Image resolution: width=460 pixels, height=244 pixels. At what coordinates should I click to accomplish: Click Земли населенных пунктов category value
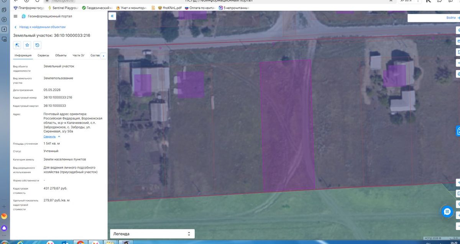[65, 159]
